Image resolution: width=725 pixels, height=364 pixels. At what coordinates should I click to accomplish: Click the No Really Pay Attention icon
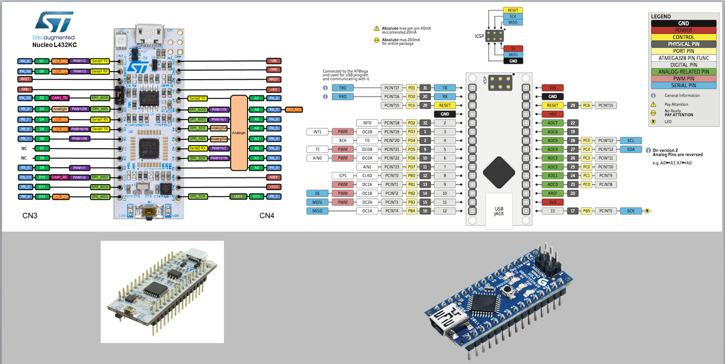click(653, 112)
